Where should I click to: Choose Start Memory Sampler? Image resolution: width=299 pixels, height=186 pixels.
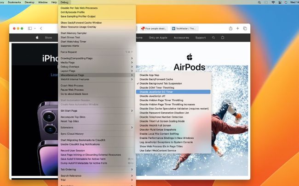[x=97, y=33]
